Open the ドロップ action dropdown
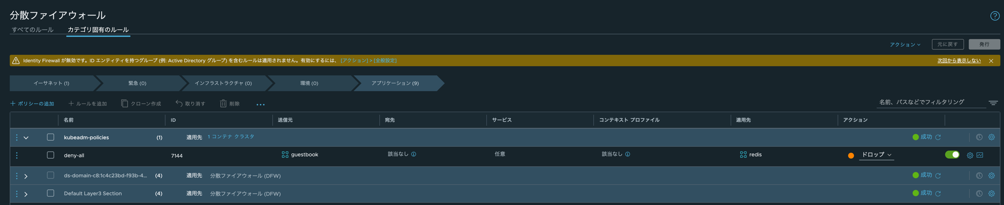 pos(876,155)
